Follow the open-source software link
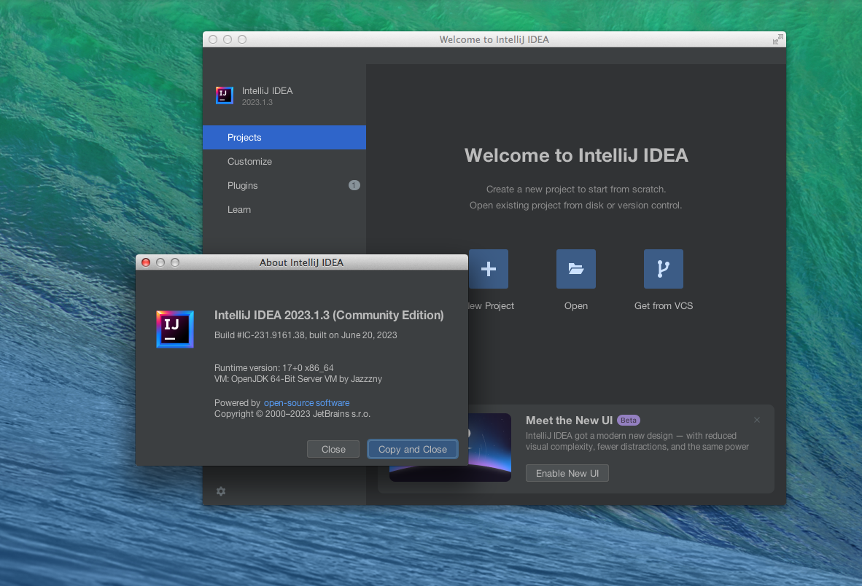 pos(307,402)
